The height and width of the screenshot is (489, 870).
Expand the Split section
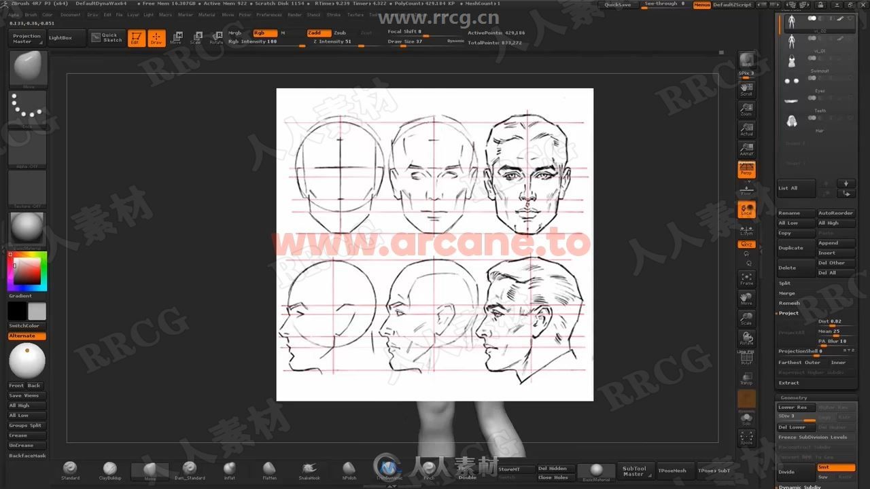(x=785, y=283)
